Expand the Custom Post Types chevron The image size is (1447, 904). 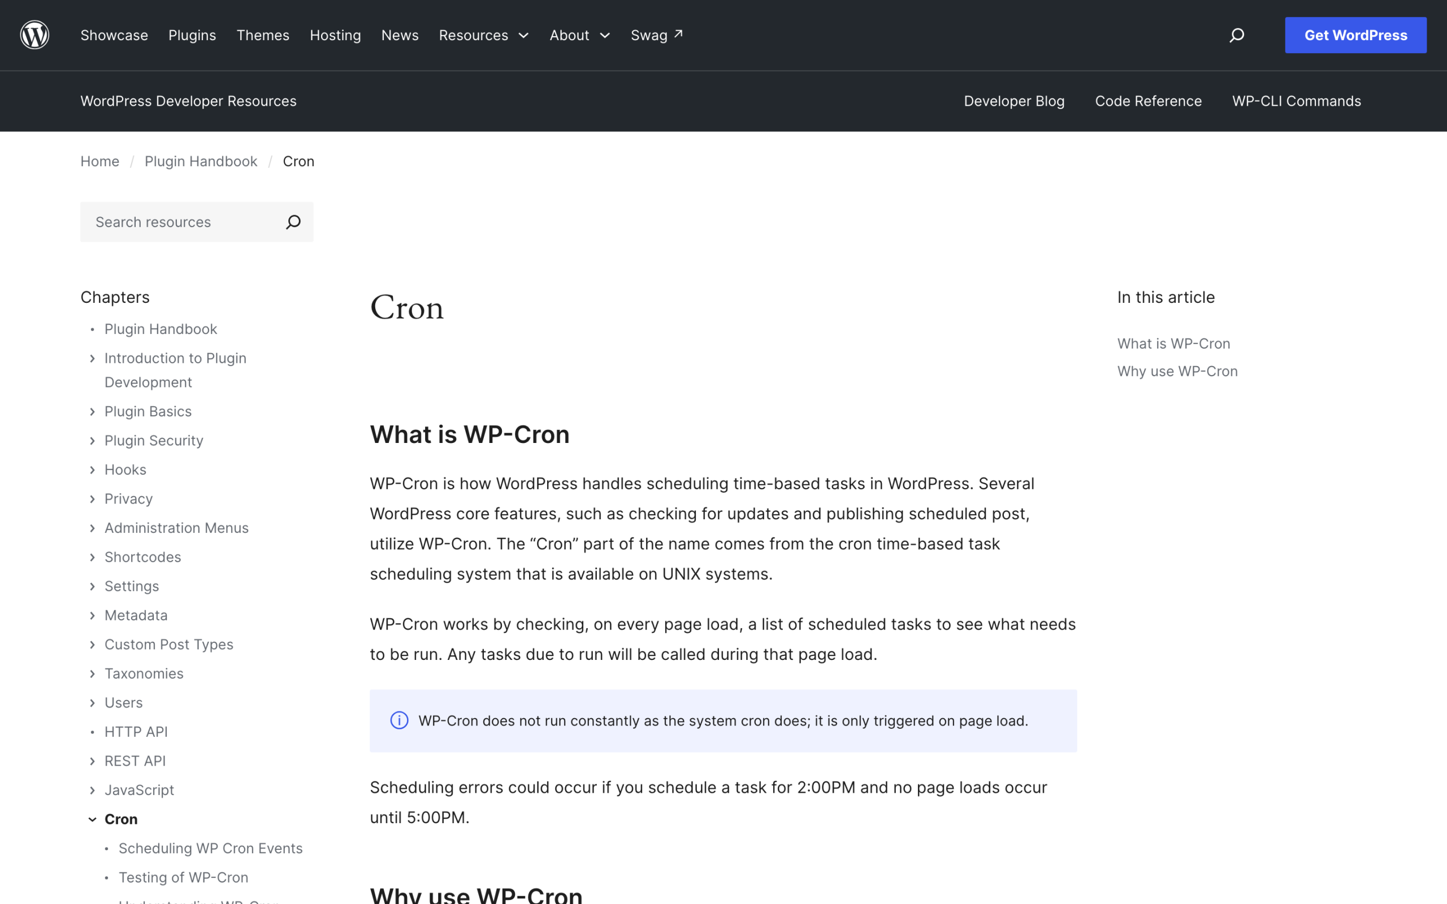pyautogui.click(x=92, y=645)
